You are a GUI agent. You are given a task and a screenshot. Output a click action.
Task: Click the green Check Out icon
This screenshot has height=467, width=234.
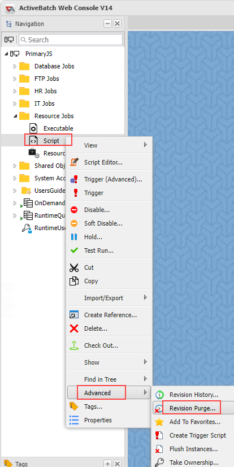click(73, 345)
